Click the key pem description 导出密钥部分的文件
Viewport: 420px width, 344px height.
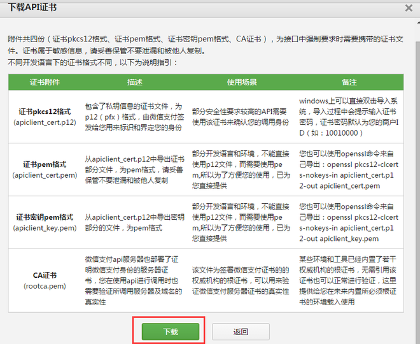click(x=134, y=222)
